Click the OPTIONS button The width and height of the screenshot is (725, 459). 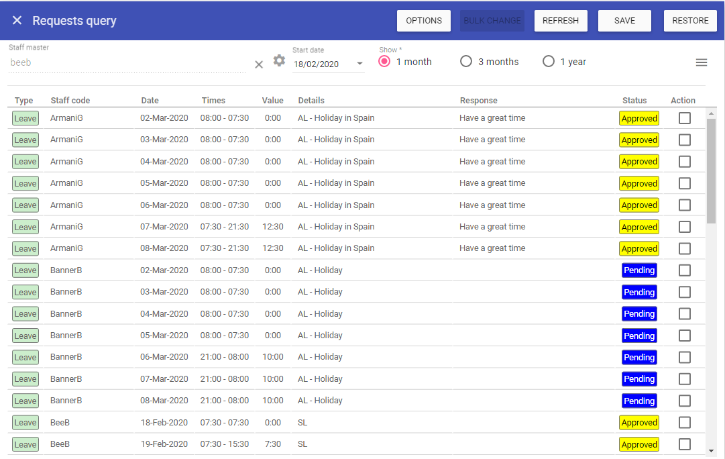(424, 21)
